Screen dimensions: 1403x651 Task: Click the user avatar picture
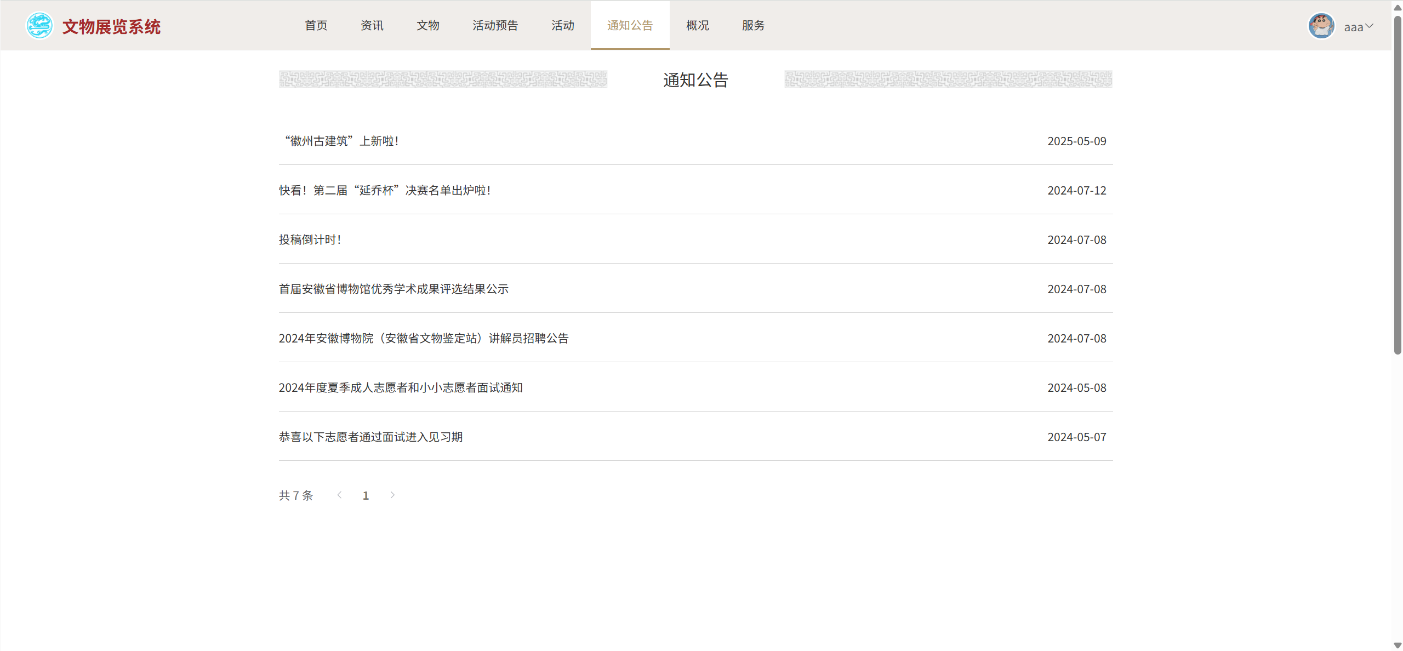[1321, 26]
